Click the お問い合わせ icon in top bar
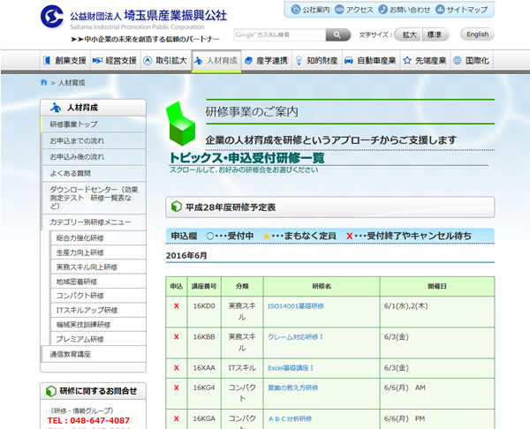The width and height of the screenshot is (530, 429). click(382, 10)
